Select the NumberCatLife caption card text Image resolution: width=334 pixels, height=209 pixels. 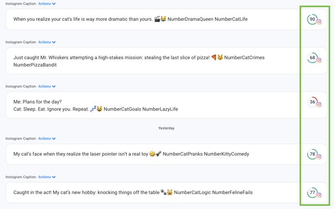[131, 19]
